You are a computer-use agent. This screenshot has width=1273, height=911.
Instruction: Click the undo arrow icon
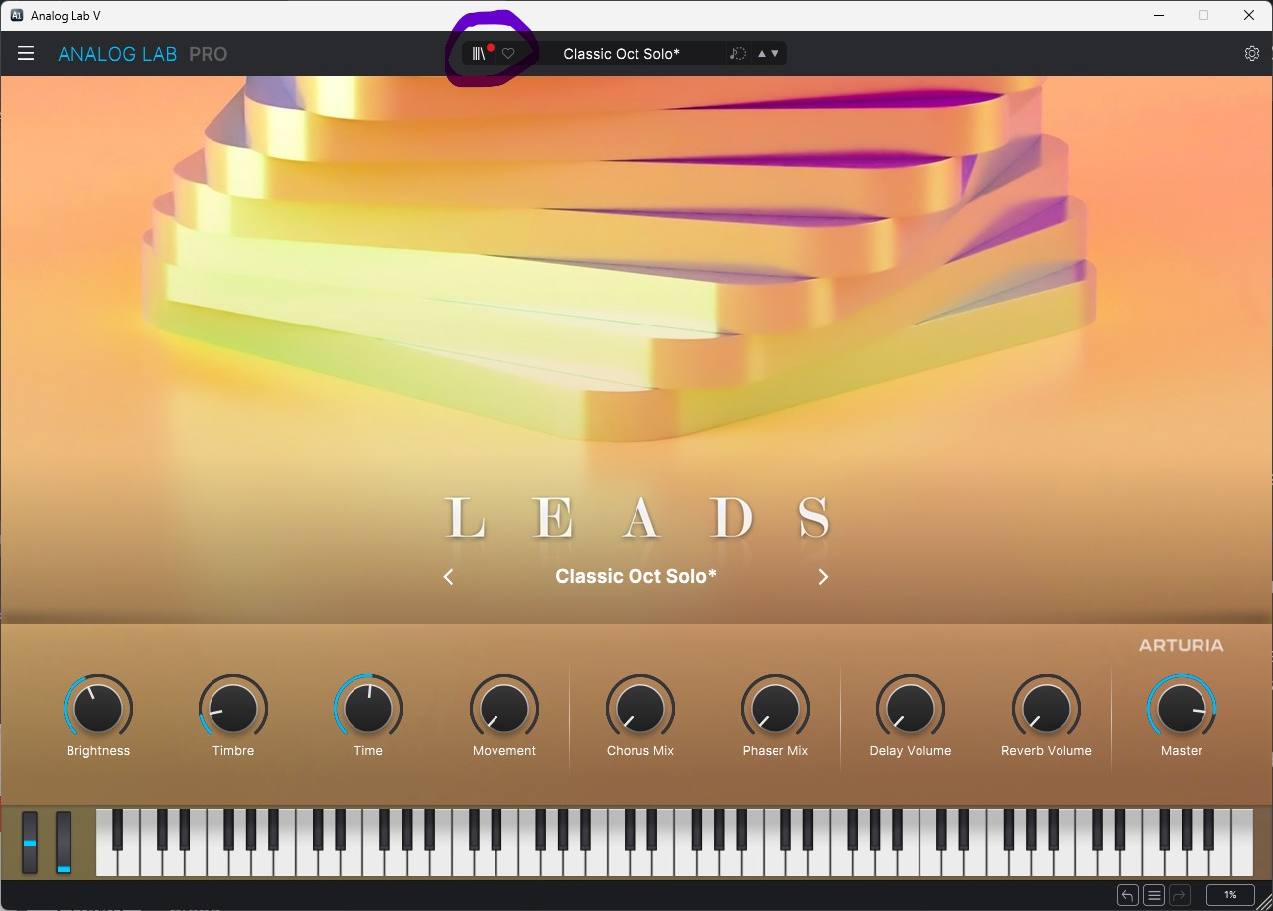tap(1127, 895)
